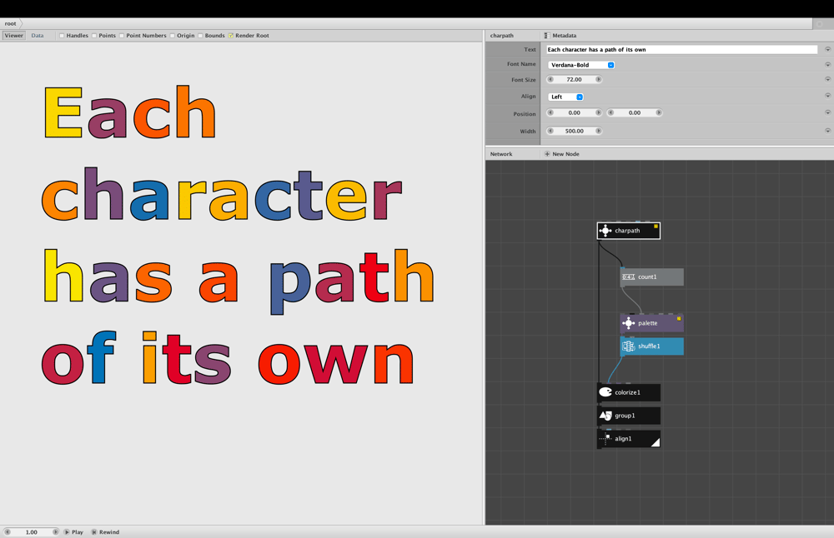The image size is (834, 538).
Task: Click the align1 node rendered-flag corner
Action: pos(656,442)
